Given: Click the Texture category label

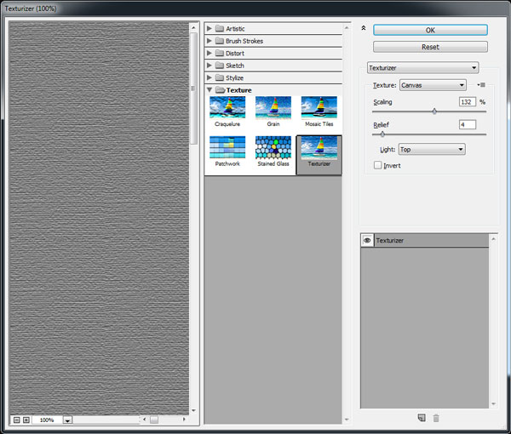Looking at the screenshot, I should (x=238, y=90).
